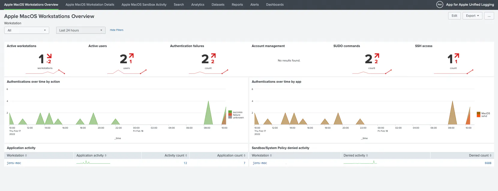Click the upward trend arrow in SSH access

457,56
